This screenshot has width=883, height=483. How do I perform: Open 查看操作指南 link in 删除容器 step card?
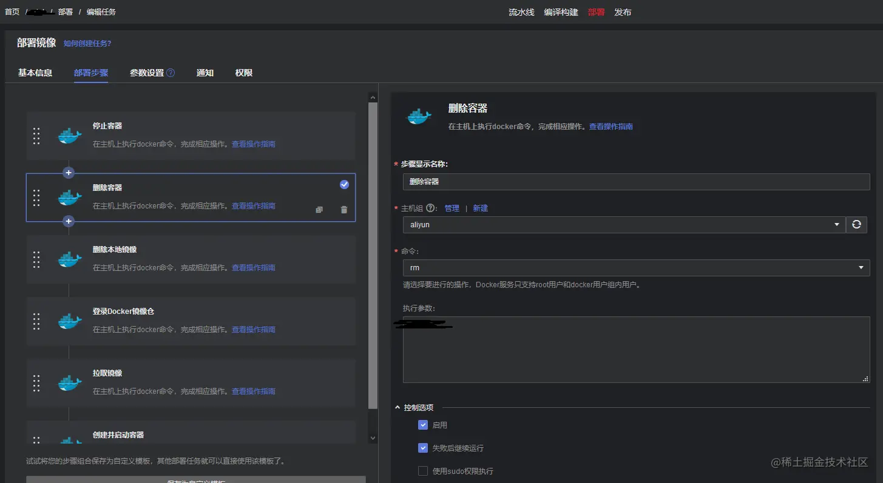pyautogui.click(x=254, y=206)
